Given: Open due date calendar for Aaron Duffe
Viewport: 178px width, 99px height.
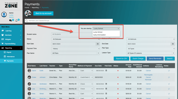Looking at the screenshot, I should click(106, 70).
